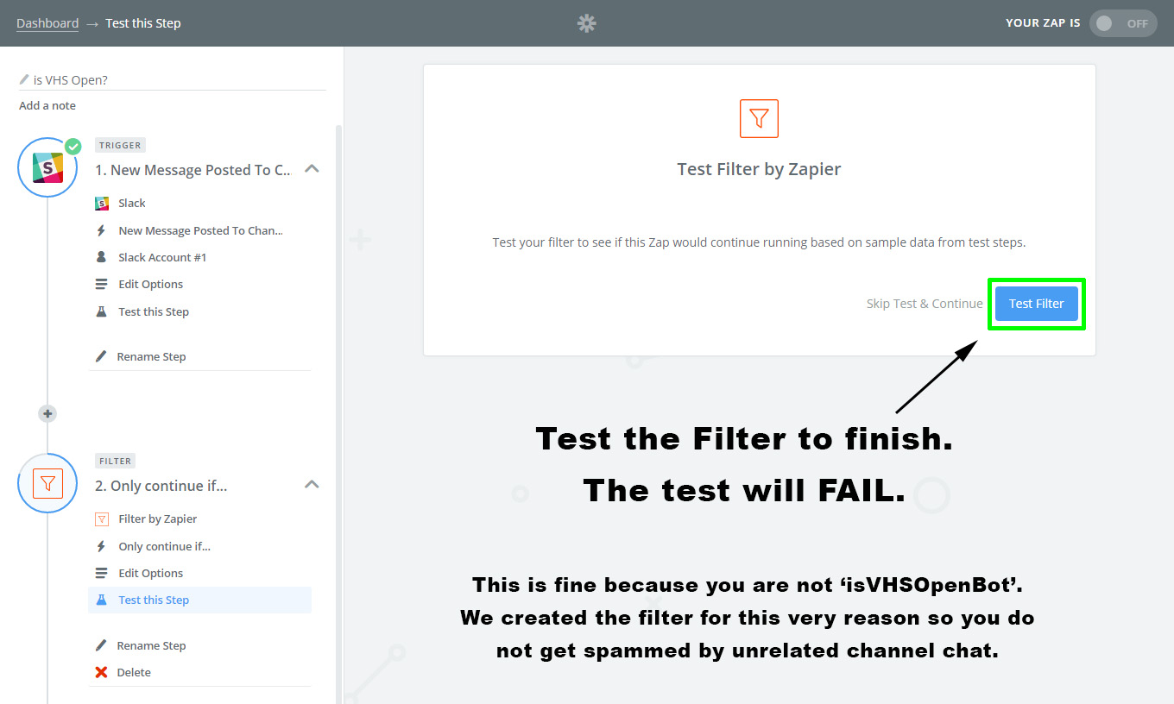
Task: Select Slack Account #1 in trigger
Action: 162,257
